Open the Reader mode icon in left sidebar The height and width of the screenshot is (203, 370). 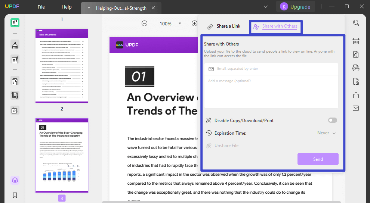pyautogui.click(x=15, y=23)
